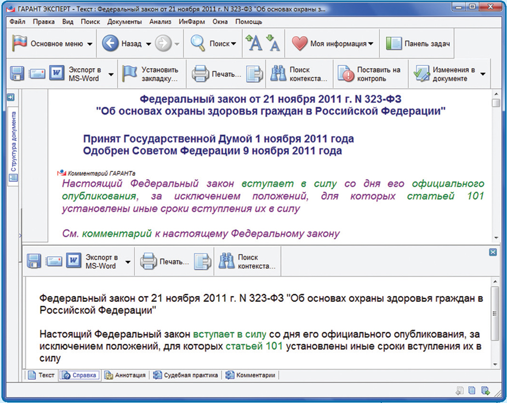Open the Панель задач panel
507x403 pixels.
coord(418,44)
